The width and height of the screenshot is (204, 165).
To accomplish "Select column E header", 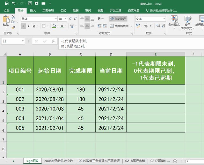I will pos(156,54).
